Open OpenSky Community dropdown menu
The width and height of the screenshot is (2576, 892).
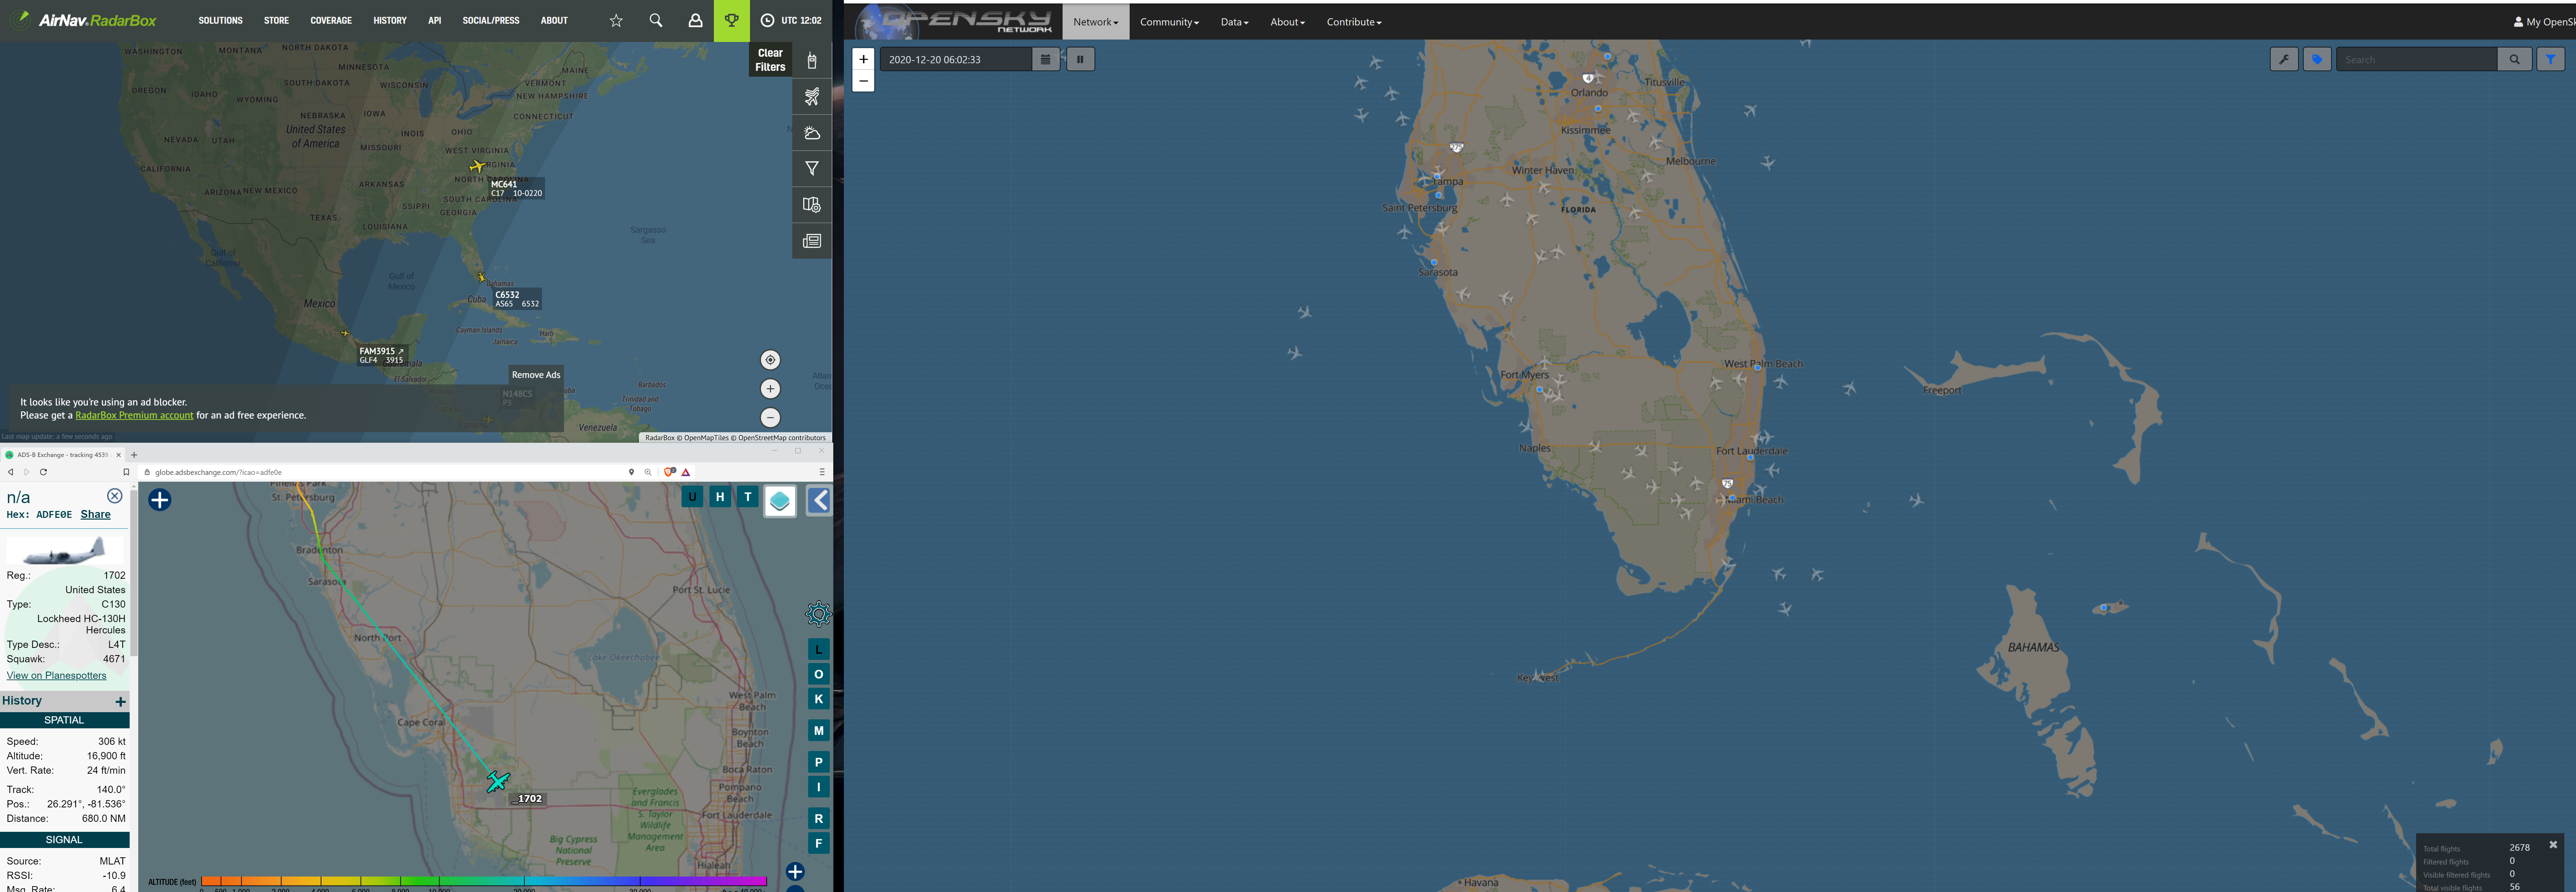coord(1169,22)
